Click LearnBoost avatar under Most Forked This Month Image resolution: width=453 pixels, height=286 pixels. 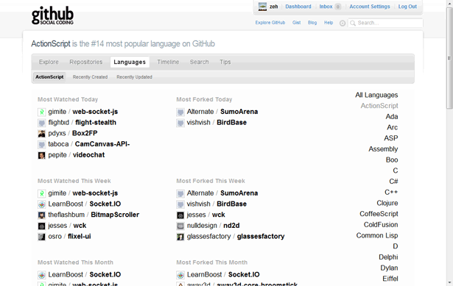pyautogui.click(x=180, y=275)
